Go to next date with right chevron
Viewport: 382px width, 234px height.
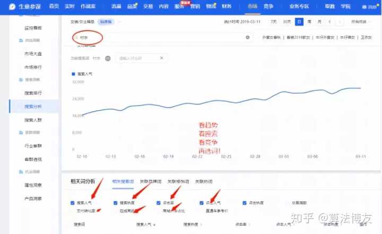(x=340, y=22)
